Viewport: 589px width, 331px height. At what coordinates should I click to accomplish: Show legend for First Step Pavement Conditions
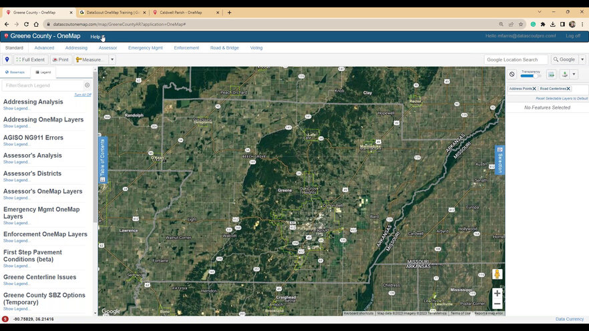(x=16, y=266)
